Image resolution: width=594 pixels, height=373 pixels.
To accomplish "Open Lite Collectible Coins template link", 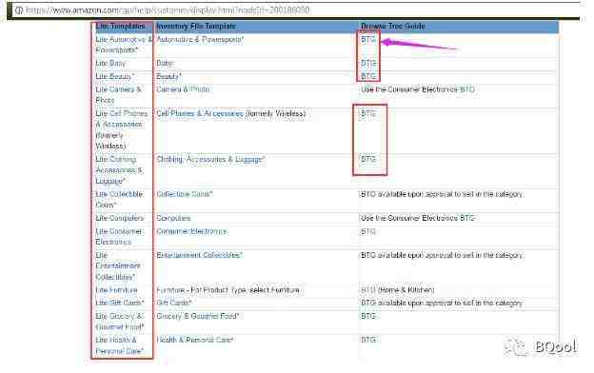I will [x=119, y=200].
